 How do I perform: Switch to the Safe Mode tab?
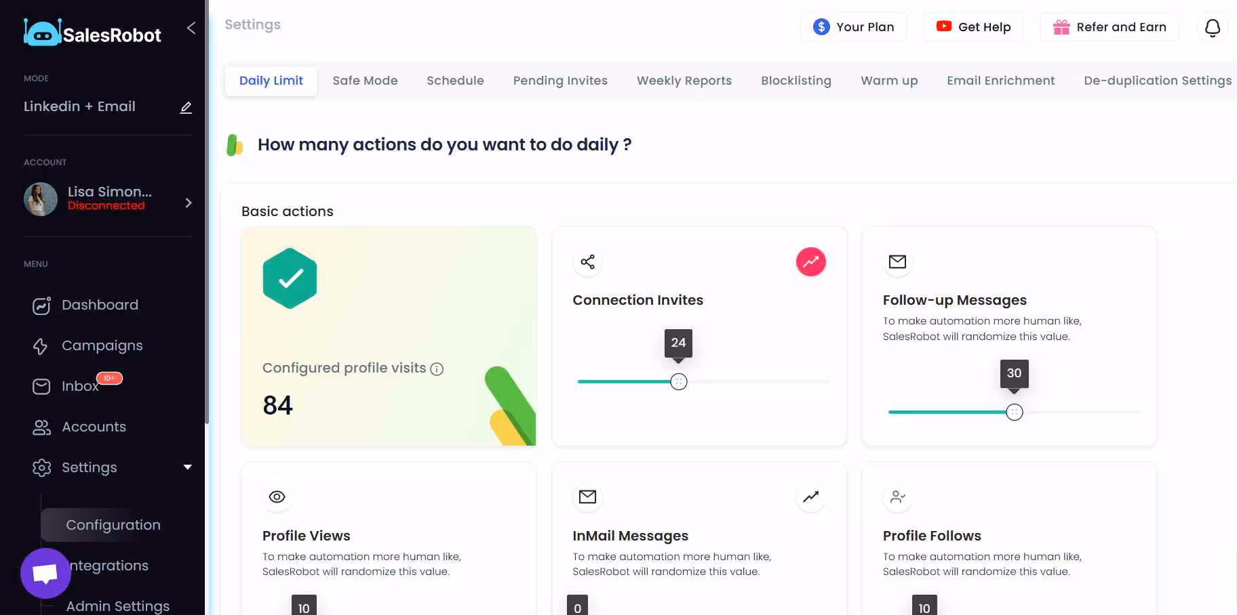(x=365, y=81)
